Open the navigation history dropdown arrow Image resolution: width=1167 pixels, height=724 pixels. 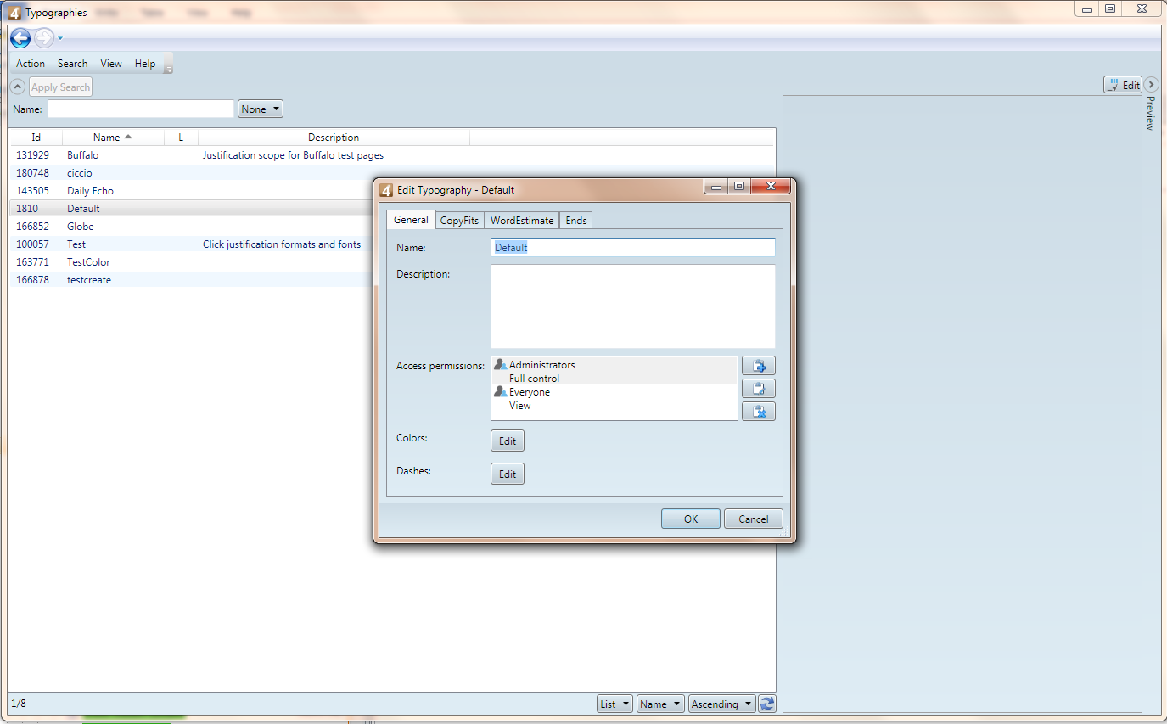[x=60, y=38]
